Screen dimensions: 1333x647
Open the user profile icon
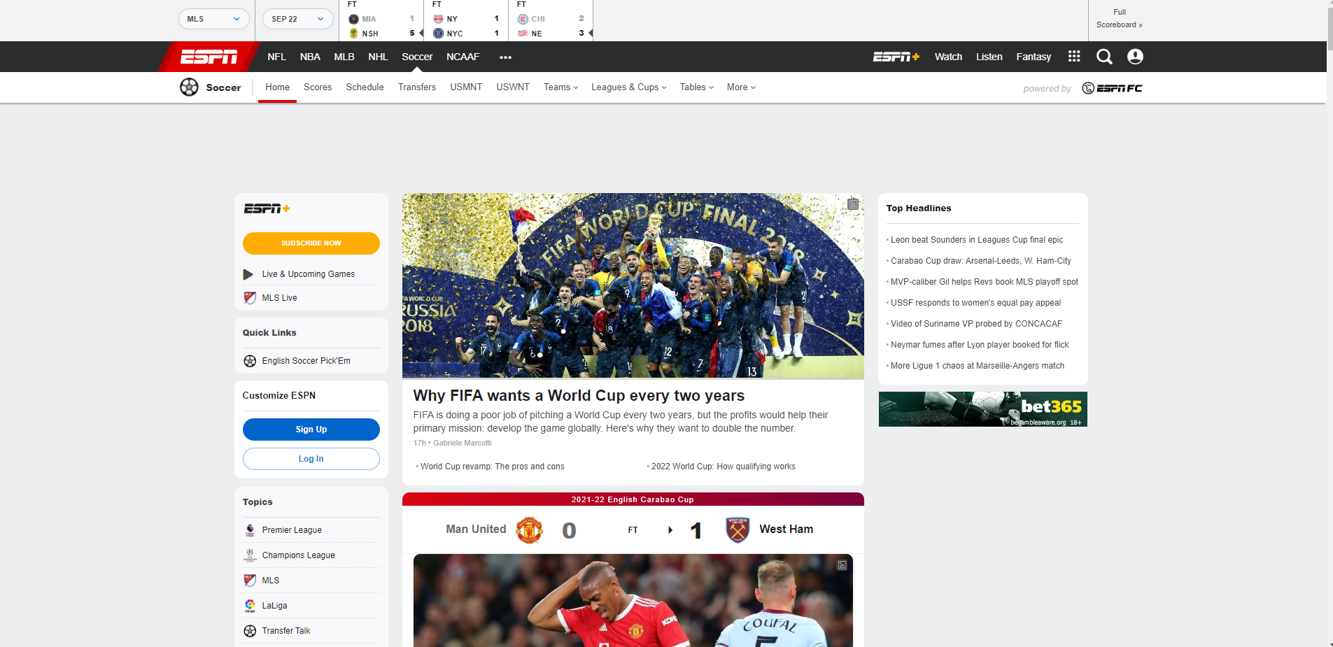pos(1135,57)
